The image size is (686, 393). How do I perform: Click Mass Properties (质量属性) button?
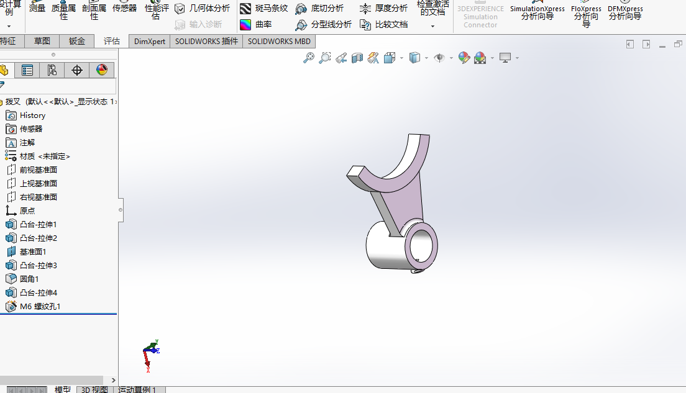(x=63, y=11)
